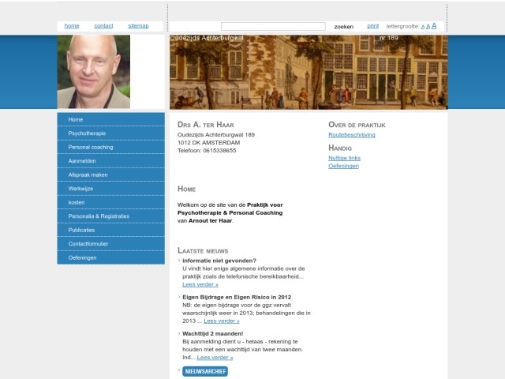Open Lees verder under Wachttijd 2 maanden
The height and width of the screenshot is (379, 505).
(x=215, y=358)
